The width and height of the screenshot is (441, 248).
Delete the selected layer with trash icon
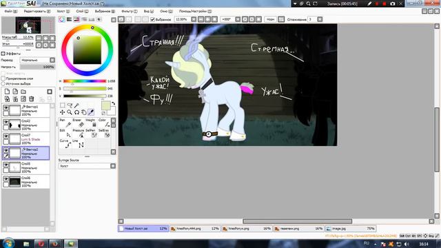(32, 99)
